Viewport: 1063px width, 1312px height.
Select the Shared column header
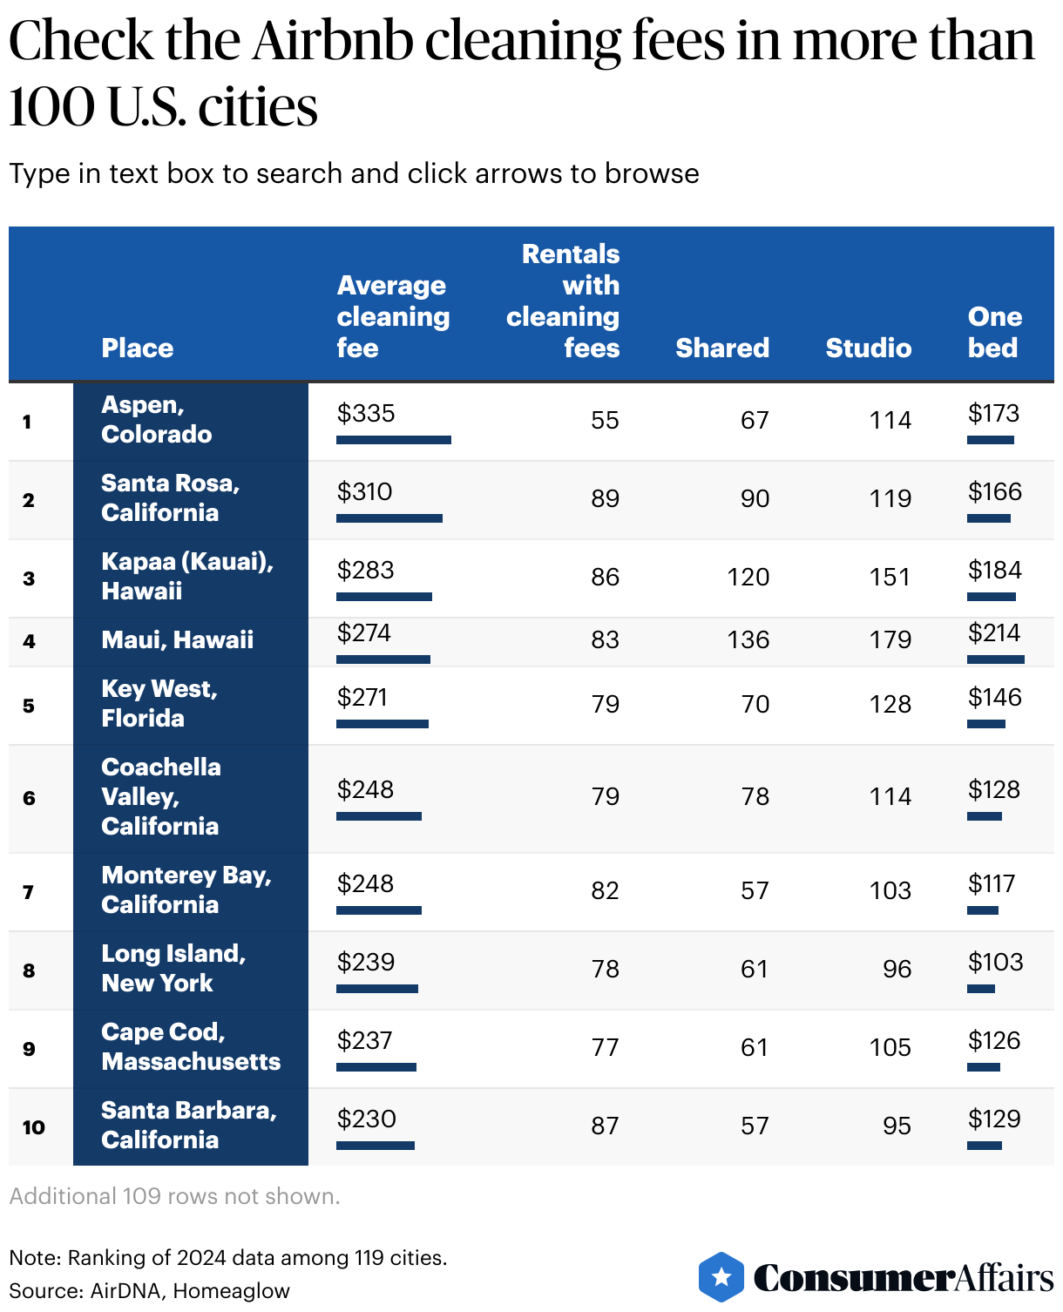coord(722,348)
